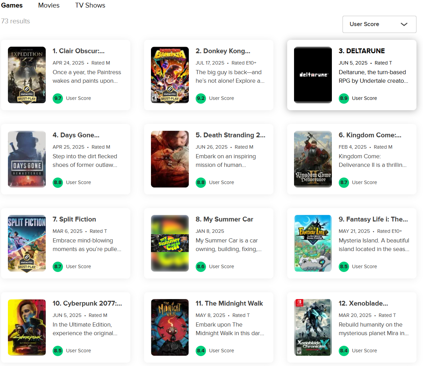Open the User Score sort dropdown
Image resolution: width=423 pixels, height=366 pixels.
pyautogui.click(x=379, y=24)
